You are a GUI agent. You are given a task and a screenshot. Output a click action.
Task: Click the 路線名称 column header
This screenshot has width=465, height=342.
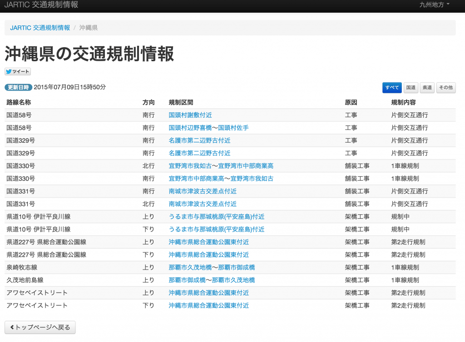tap(19, 102)
